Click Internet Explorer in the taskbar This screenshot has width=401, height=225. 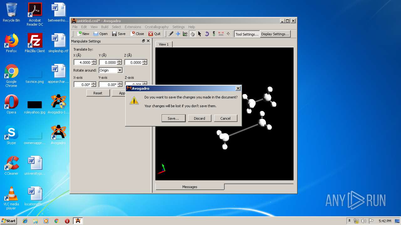25,221
